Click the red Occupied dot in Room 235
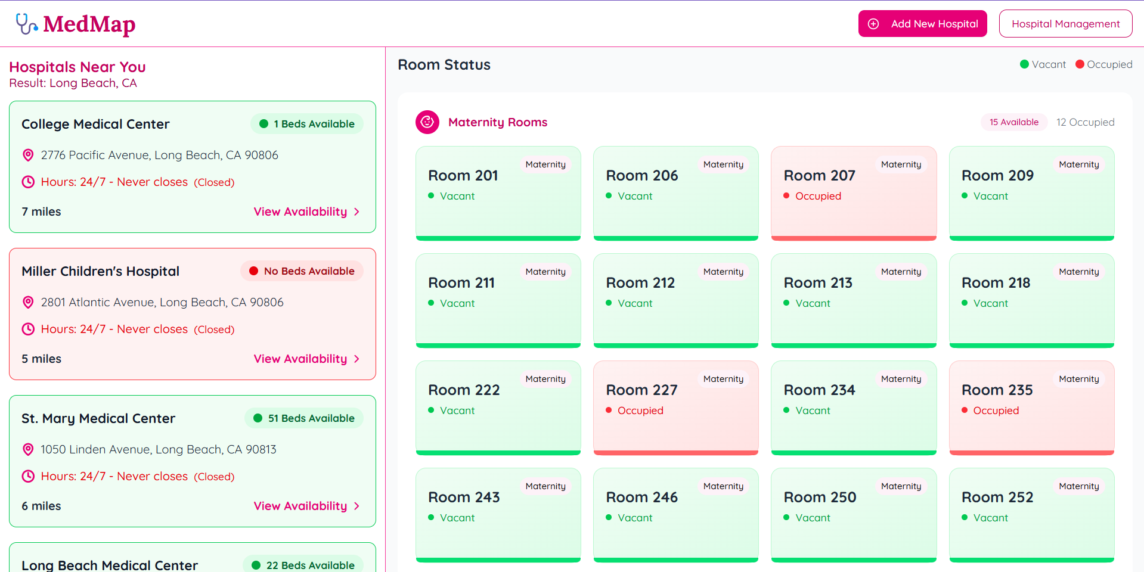The height and width of the screenshot is (572, 1144). [x=965, y=410]
